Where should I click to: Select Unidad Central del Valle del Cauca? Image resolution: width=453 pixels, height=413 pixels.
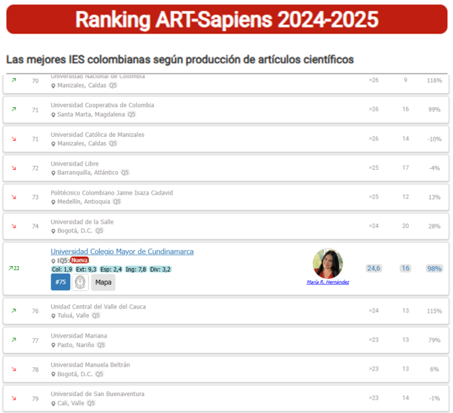tap(226, 311)
